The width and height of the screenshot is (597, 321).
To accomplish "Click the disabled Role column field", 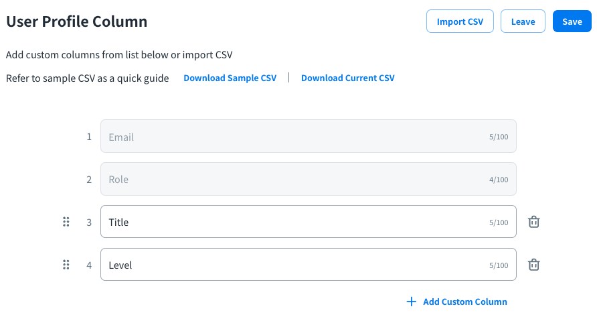I will pos(294,180).
